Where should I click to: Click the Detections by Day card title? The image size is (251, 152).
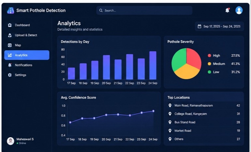[75, 42]
